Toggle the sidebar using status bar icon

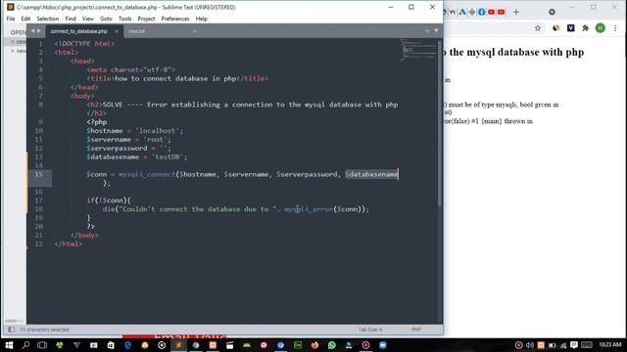point(11,330)
